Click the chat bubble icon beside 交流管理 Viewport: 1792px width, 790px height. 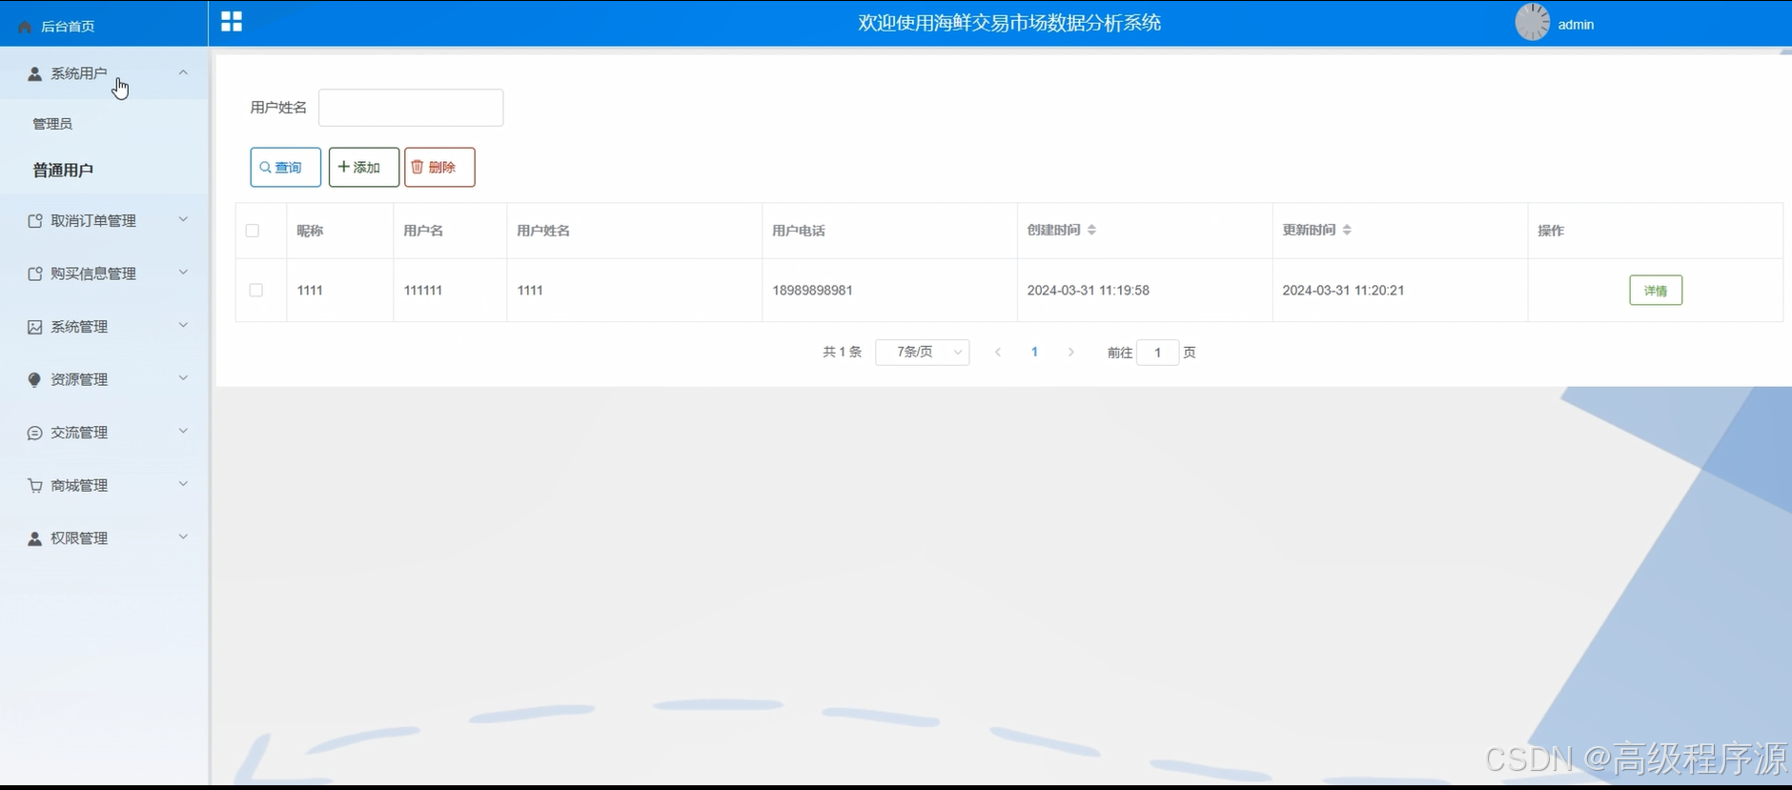pyautogui.click(x=35, y=433)
